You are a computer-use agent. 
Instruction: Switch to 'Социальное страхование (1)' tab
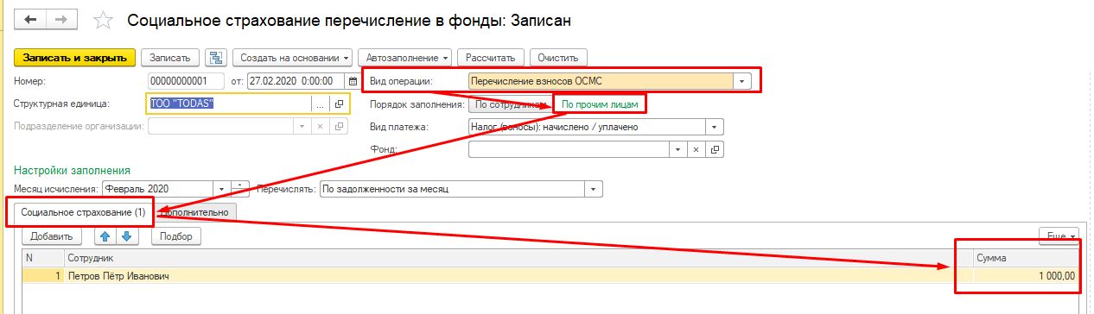(84, 211)
